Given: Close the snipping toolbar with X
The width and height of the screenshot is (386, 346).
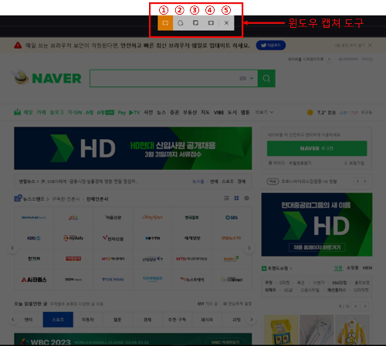Looking at the screenshot, I should tap(226, 23).
